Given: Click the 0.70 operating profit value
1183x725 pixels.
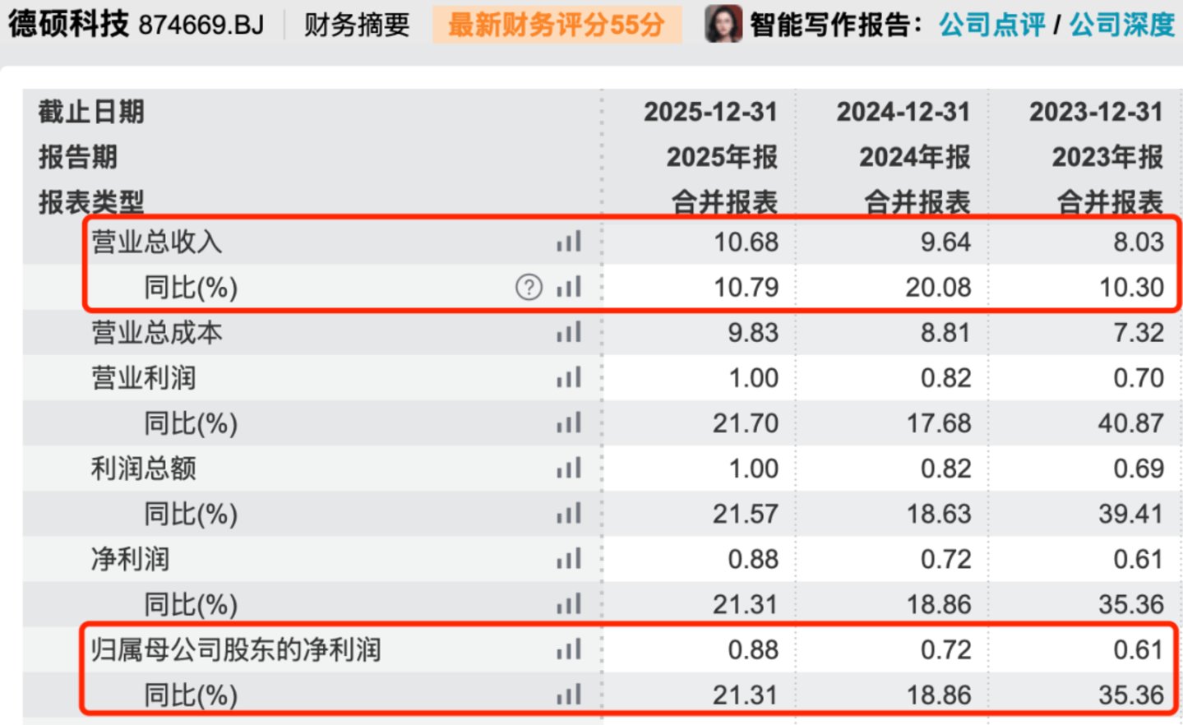Looking at the screenshot, I should point(1139,377).
